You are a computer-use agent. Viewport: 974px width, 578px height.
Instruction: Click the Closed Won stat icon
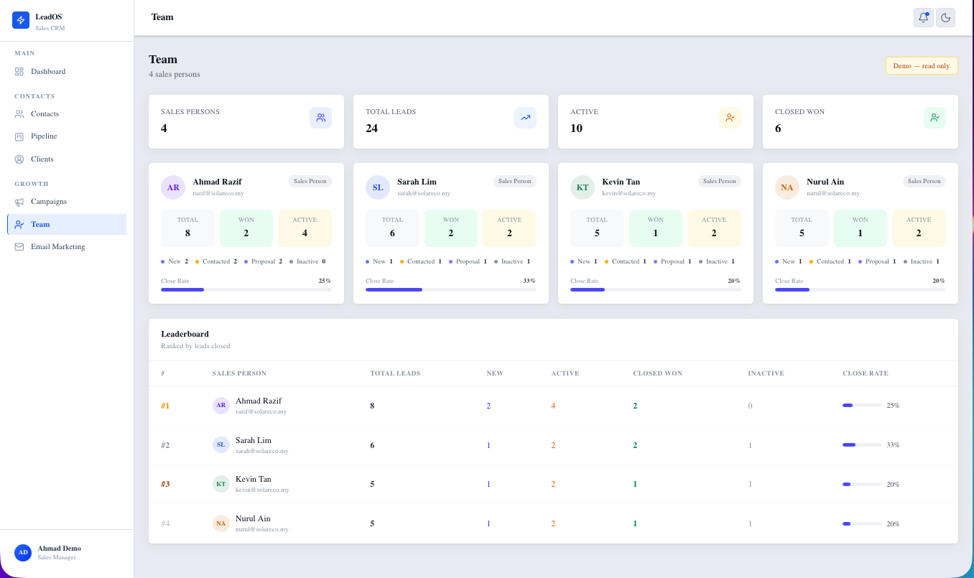[x=934, y=118]
